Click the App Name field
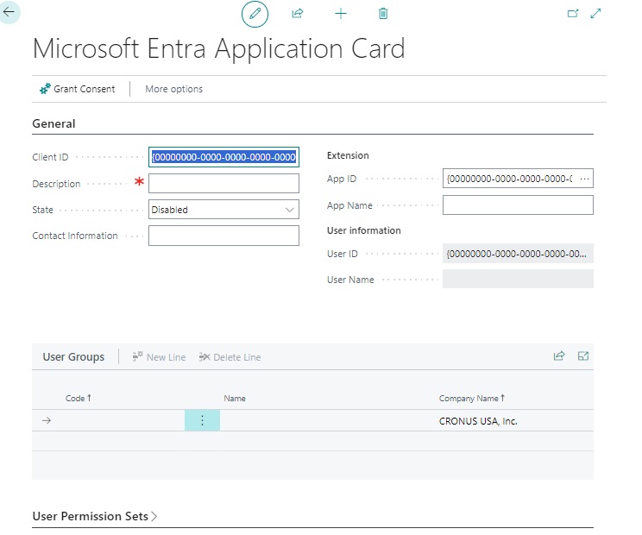The width and height of the screenshot is (642, 535). [x=518, y=205]
